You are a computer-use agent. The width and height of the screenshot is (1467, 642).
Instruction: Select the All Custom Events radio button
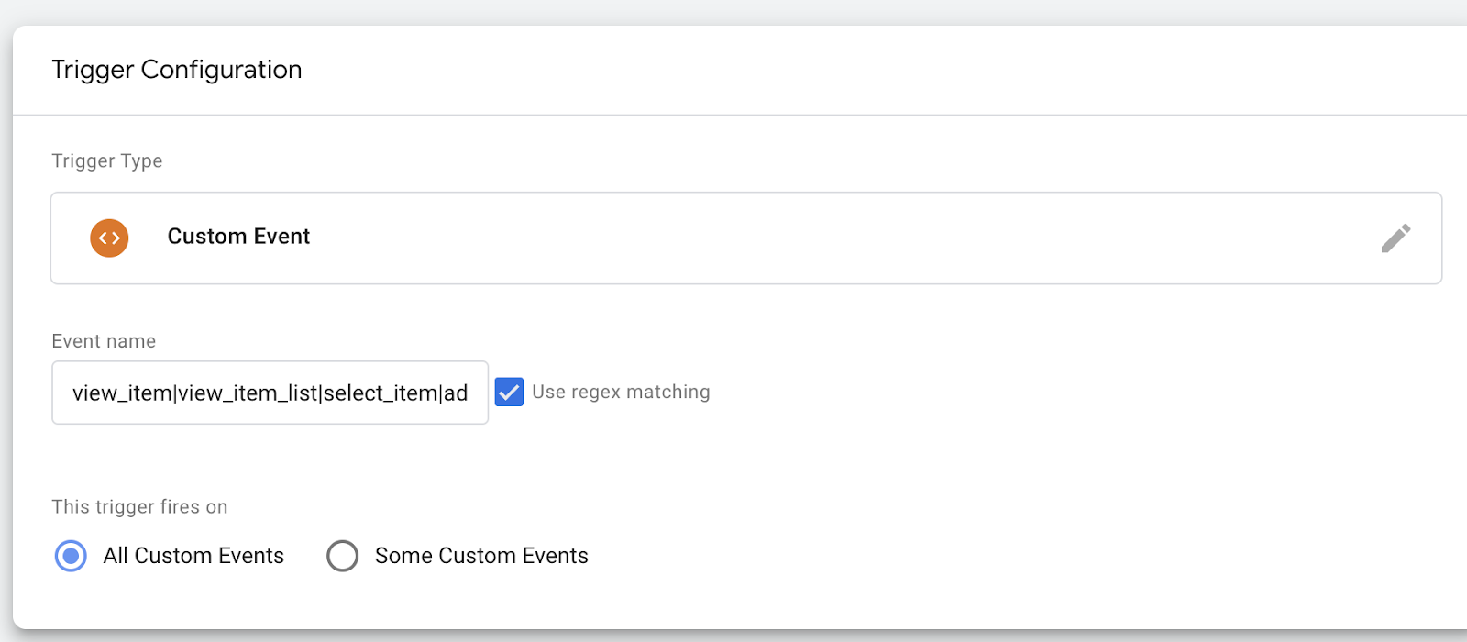pyautogui.click(x=71, y=556)
